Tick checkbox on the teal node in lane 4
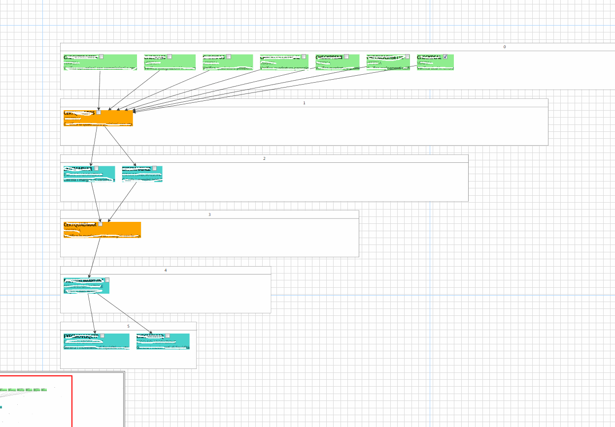615x427 pixels. [x=107, y=280]
